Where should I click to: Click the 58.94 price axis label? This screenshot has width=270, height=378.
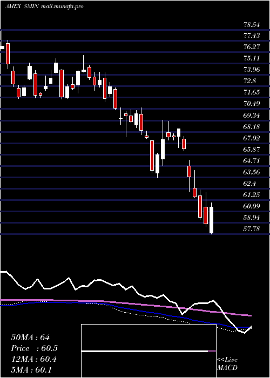click(252, 217)
